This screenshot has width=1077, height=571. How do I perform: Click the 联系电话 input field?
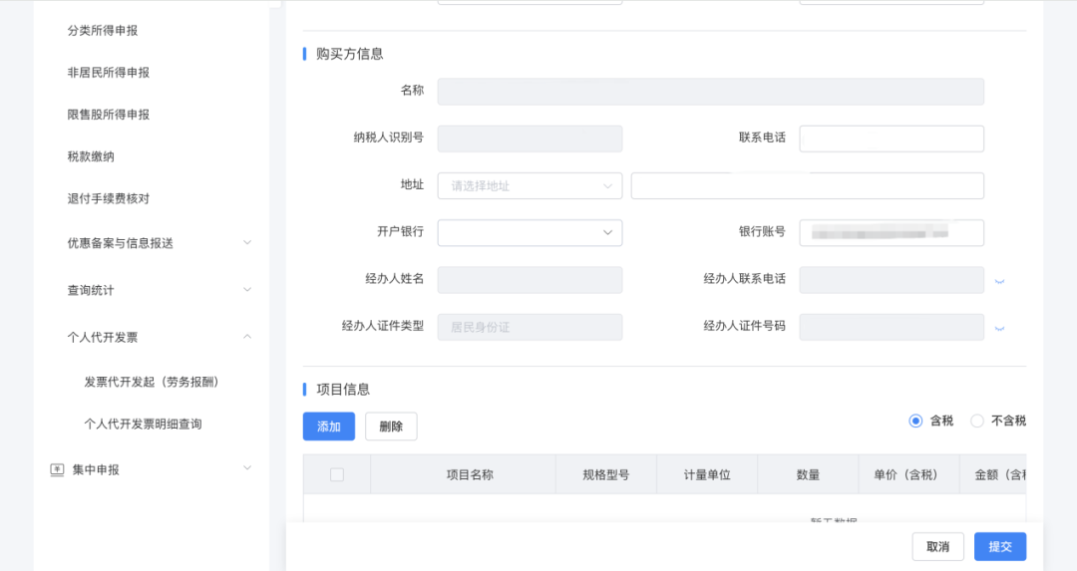[x=892, y=139]
